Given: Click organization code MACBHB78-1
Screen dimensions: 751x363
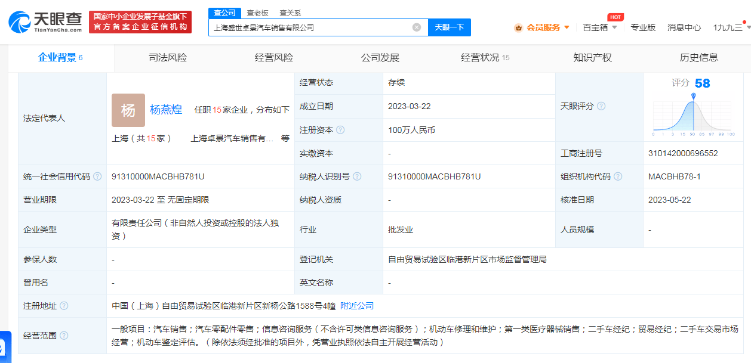Looking at the screenshot, I should pyautogui.click(x=675, y=176).
